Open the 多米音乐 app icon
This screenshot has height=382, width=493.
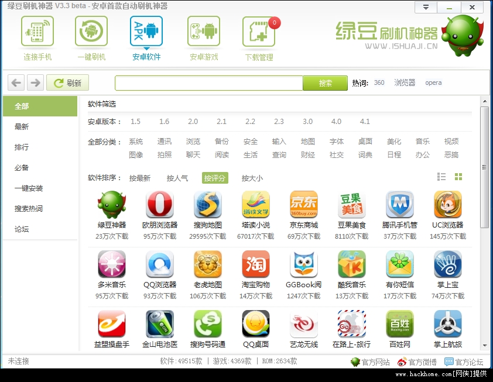pyautogui.click(x=112, y=264)
